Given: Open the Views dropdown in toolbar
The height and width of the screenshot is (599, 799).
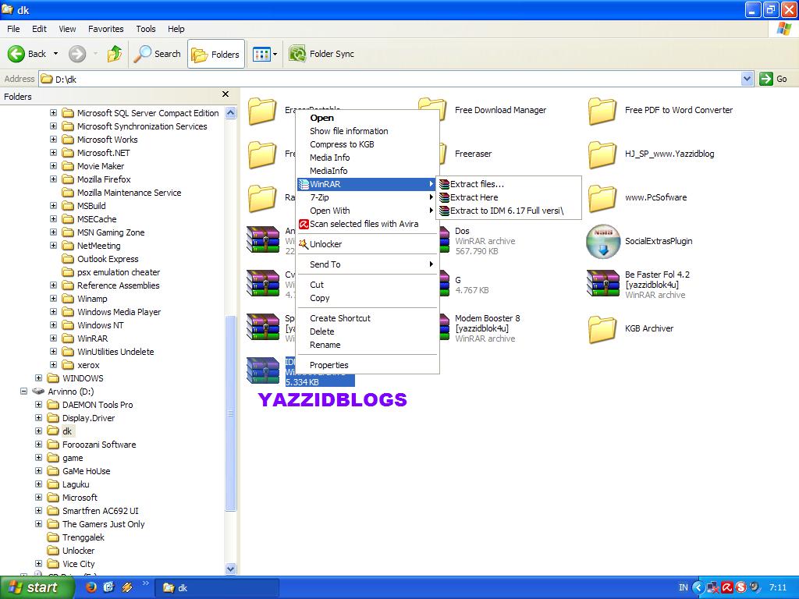Looking at the screenshot, I should pos(265,54).
